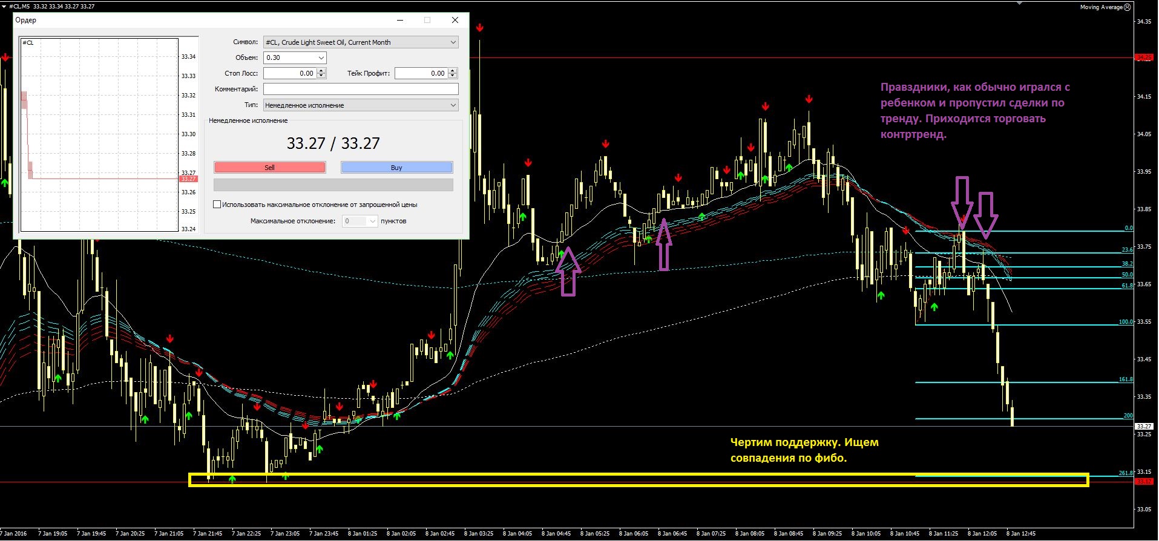Open the Символ dropdown in the order dialog
Viewport: 1159px width, 541px height.
click(453, 42)
